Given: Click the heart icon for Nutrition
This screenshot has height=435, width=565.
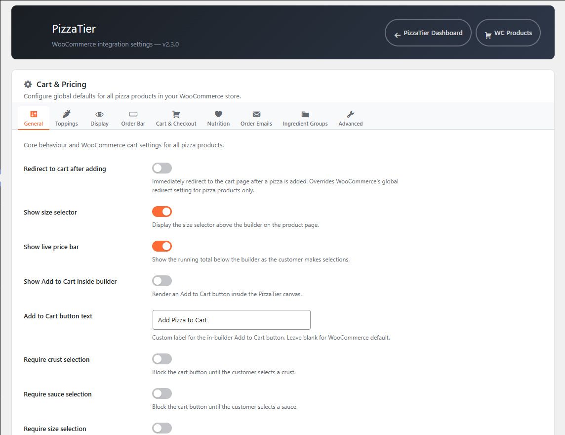Looking at the screenshot, I should click(x=218, y=114).
